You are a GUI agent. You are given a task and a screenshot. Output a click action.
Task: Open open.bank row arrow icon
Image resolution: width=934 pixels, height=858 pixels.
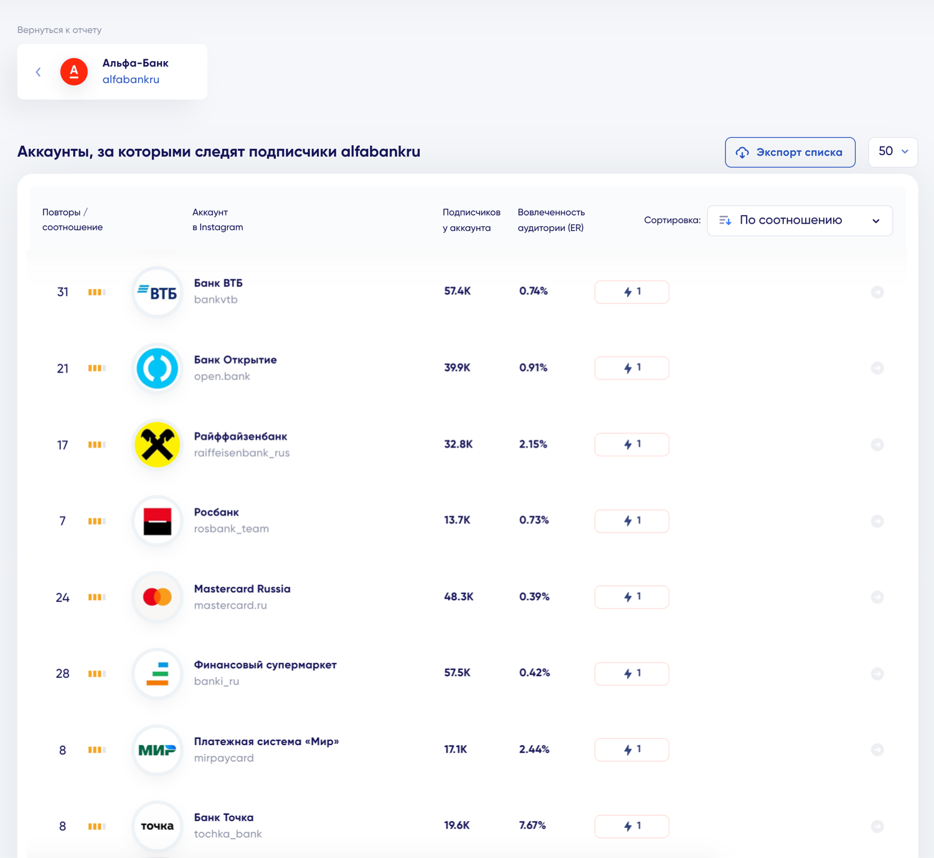877,368
